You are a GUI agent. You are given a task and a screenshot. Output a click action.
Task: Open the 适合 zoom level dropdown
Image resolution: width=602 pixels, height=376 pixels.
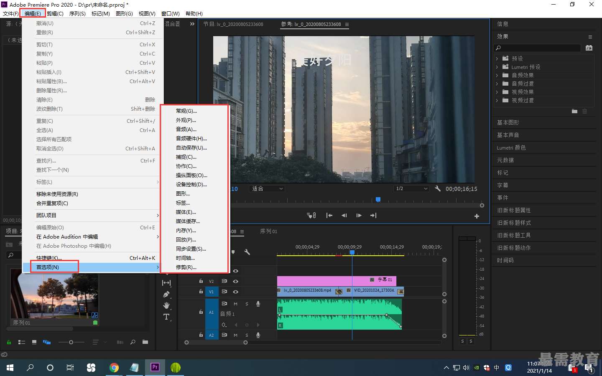pyautogui.click(x=267, y=188)
